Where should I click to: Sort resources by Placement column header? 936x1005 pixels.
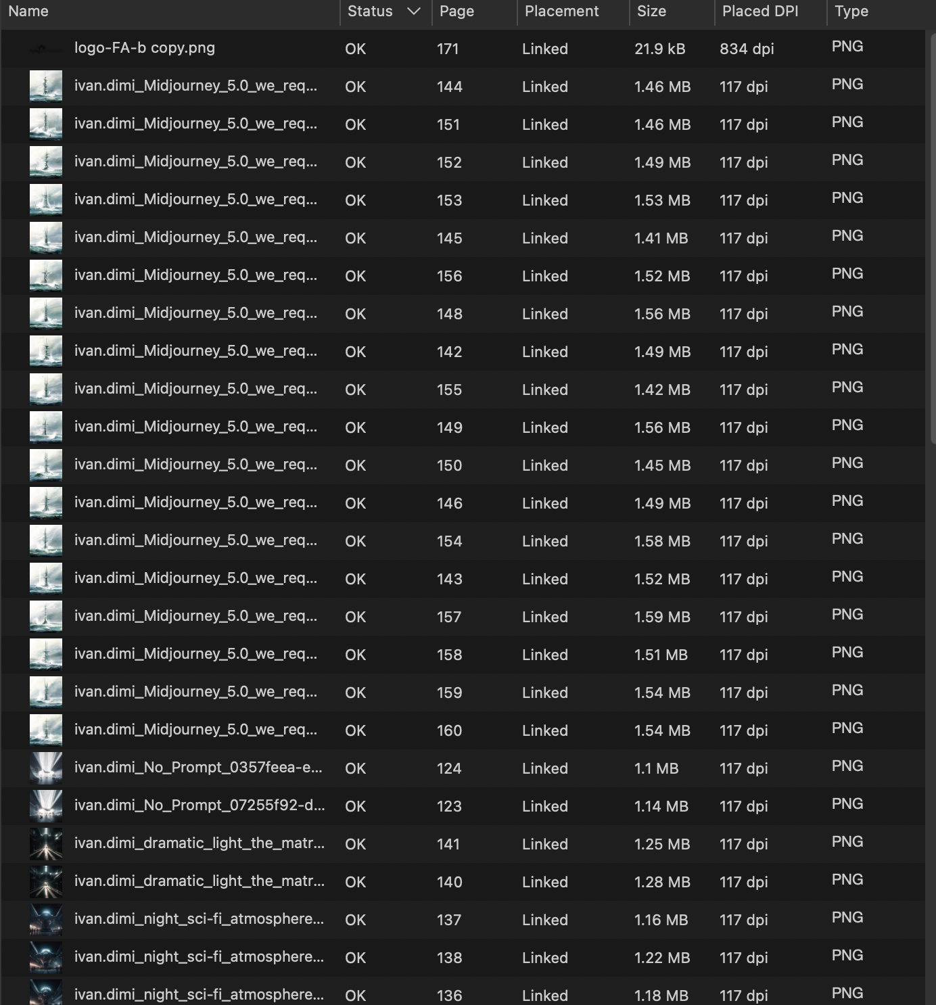pos(561,11)
